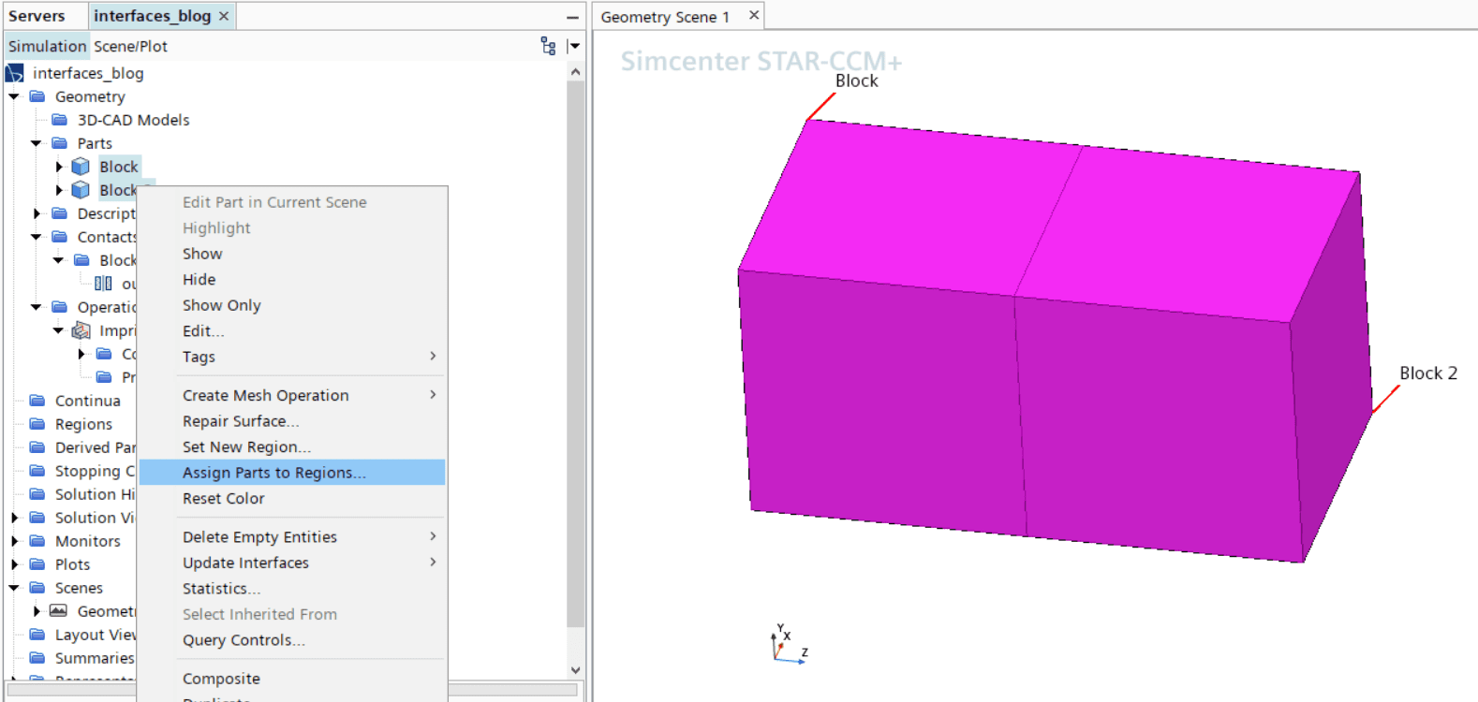Click the 3D-CAD Models folder icon
This screenshot has height=702, width=1478.
click(x=60, y=120)
